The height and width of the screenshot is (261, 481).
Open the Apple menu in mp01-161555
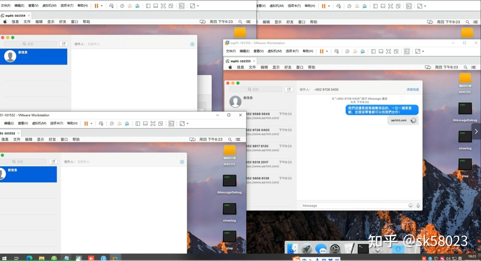point(230,67)
